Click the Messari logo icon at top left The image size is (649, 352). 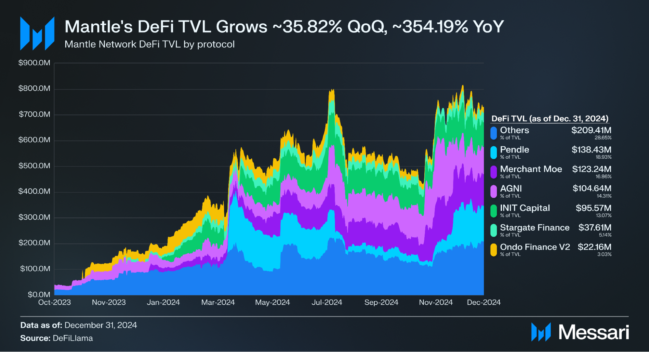(x=37, y=34)
